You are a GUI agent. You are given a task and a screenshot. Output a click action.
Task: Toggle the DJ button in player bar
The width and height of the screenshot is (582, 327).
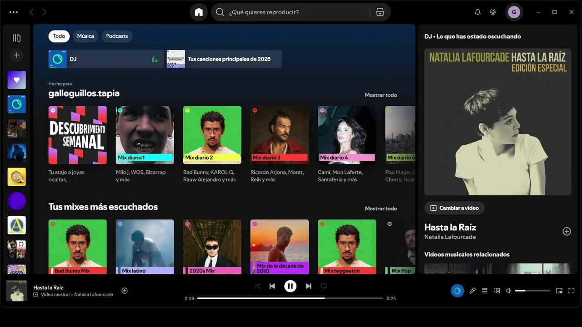pos(457,291)
